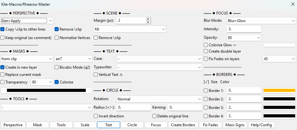
Task: Click the Border 2 size field
Action: point(244,99)
